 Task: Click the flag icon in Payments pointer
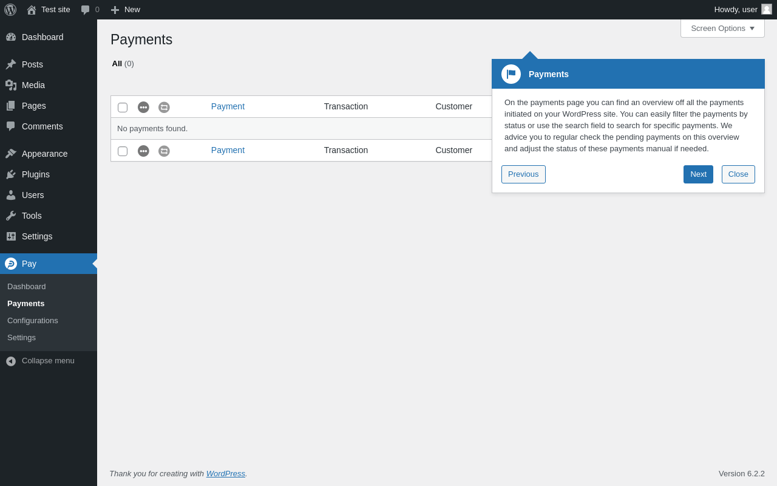(x=511, y=74)
